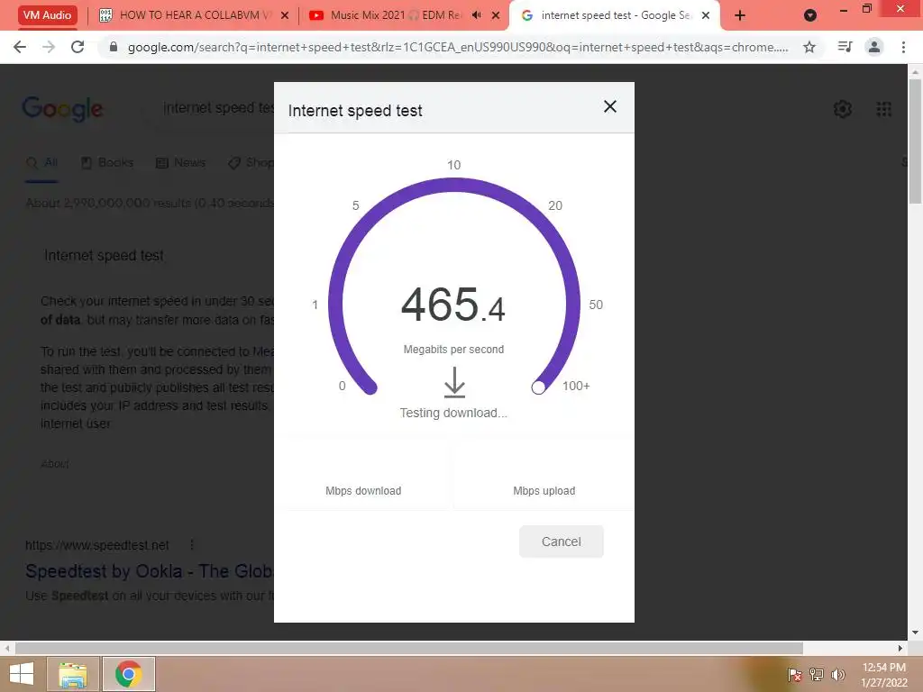The image size is (923, 692).
Task: View site lock icon information
Action: pyautogui.click(x=114, y=47)
